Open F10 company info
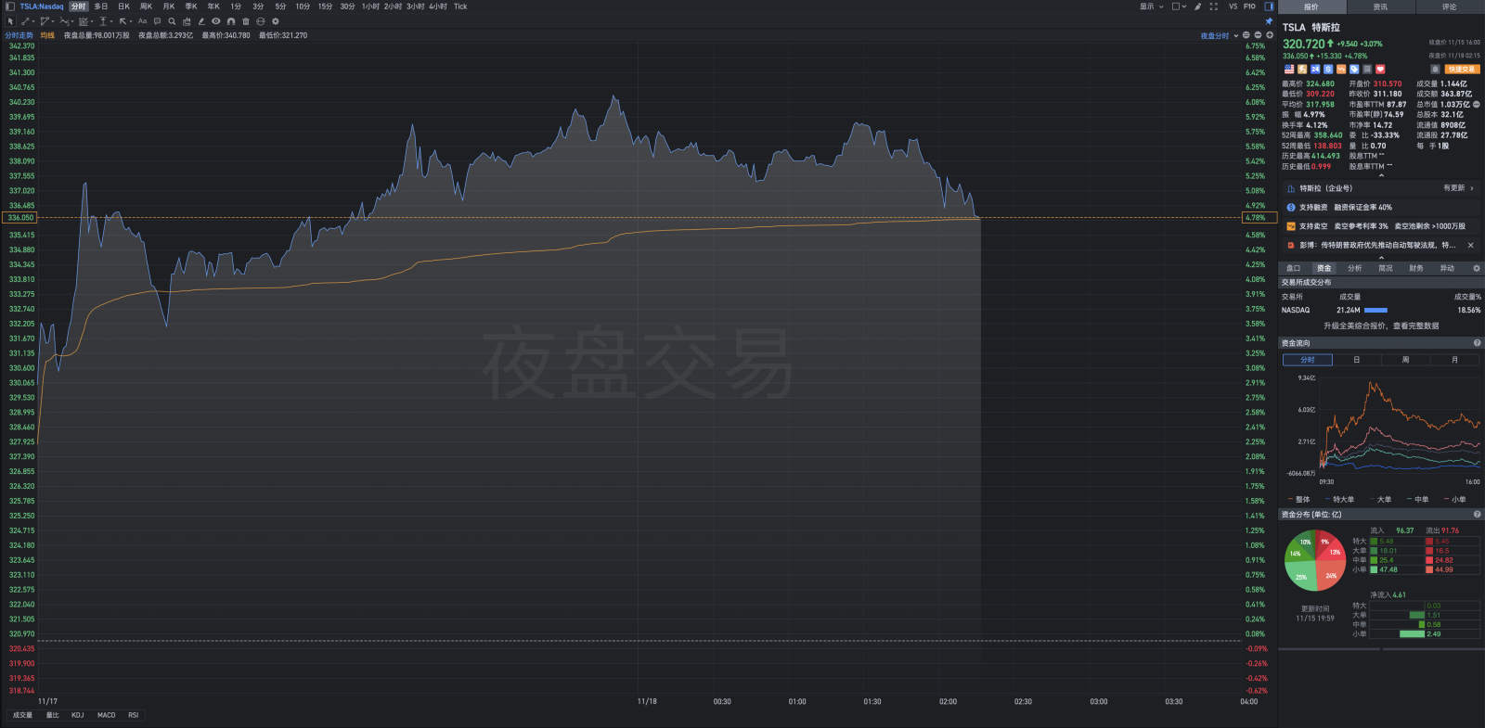 coord(1249,6)
